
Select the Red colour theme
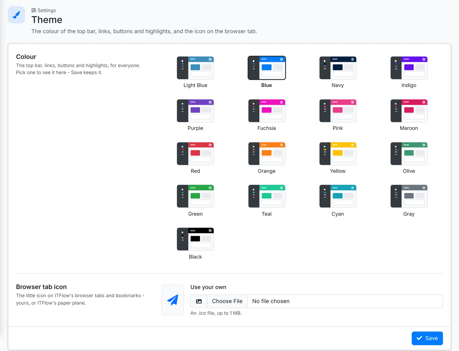(195, 154)
